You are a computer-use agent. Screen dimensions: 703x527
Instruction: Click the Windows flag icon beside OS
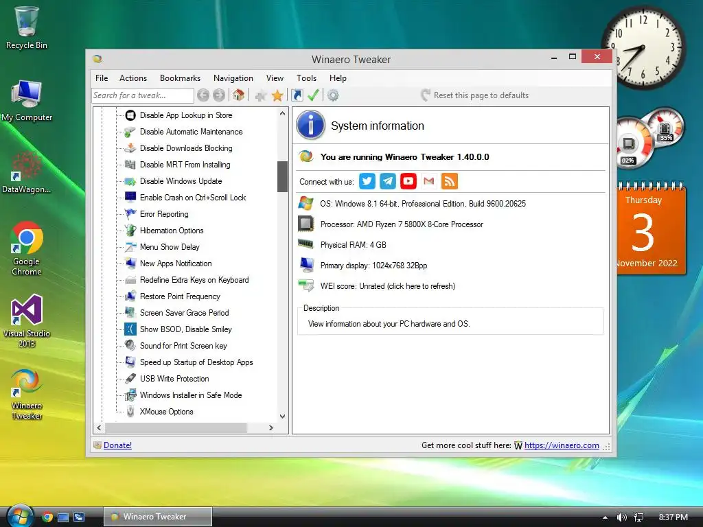tap(306, 203)
